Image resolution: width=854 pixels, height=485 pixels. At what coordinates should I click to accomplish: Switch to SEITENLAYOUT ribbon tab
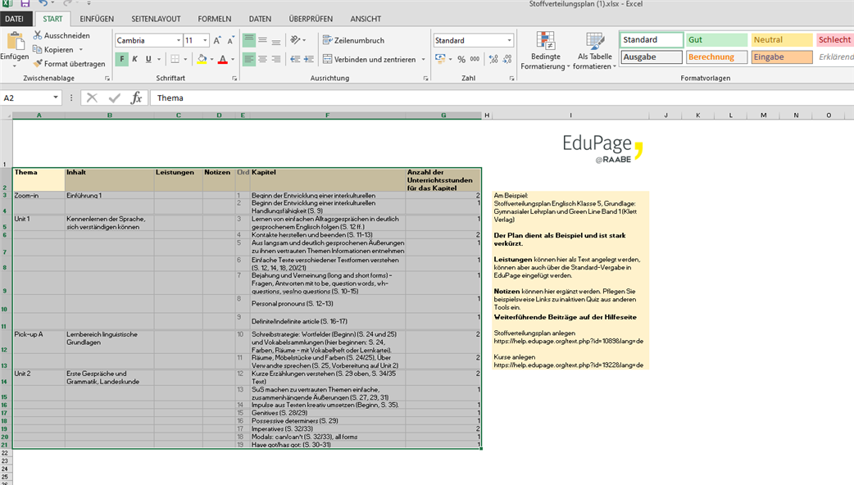coord(156,19)
